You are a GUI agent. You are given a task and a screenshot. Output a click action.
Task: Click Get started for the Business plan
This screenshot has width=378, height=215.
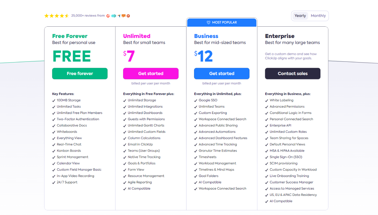(x=221, y=73)
